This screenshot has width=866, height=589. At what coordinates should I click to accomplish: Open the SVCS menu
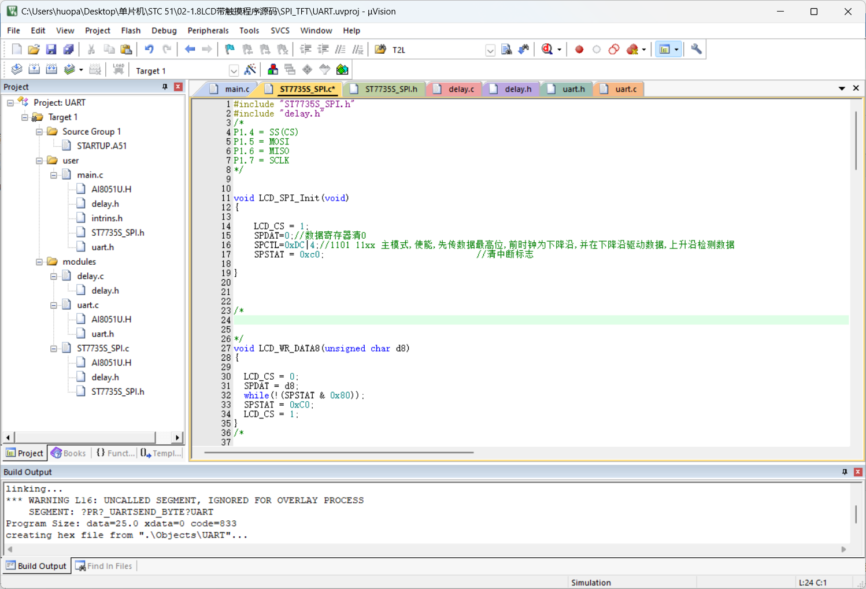click(280, 31)
